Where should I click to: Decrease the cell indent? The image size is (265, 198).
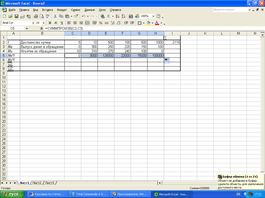(x=126, y=23)
